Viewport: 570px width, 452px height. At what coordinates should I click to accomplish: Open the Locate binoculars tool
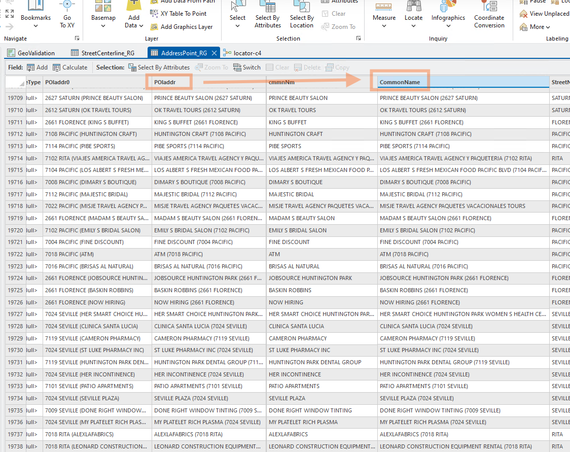click(413, 7)
